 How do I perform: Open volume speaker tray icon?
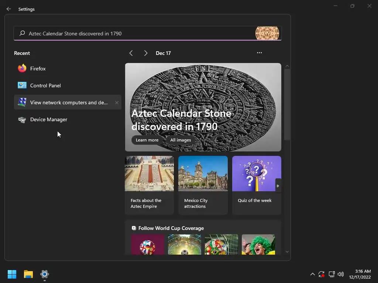[x=341, y=274]
